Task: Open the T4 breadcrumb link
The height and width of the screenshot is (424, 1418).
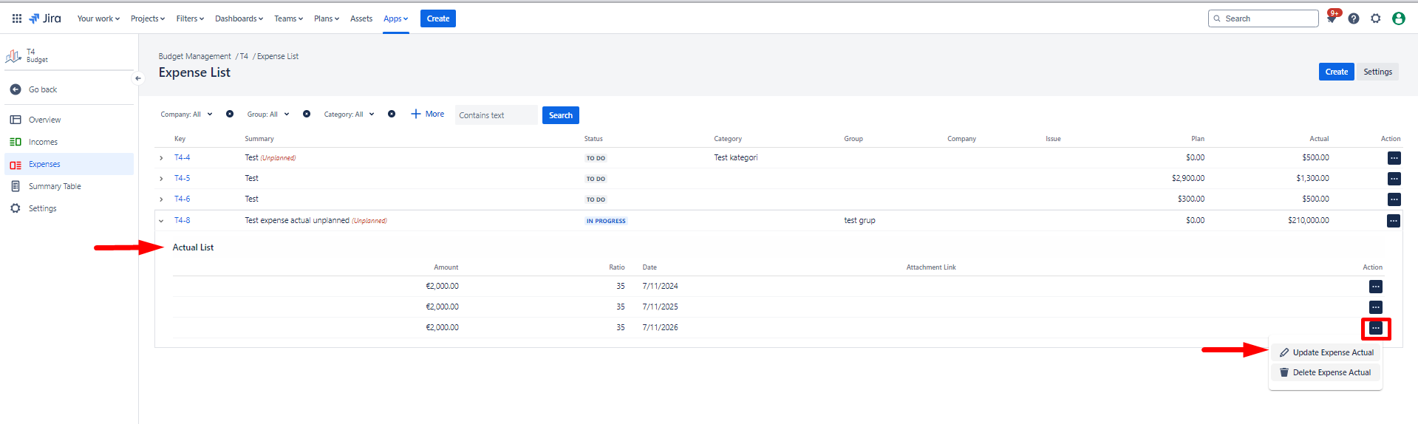Action: click(x=244, y=56)
